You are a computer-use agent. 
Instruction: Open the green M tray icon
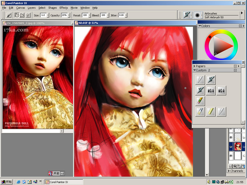pos(214,182)
